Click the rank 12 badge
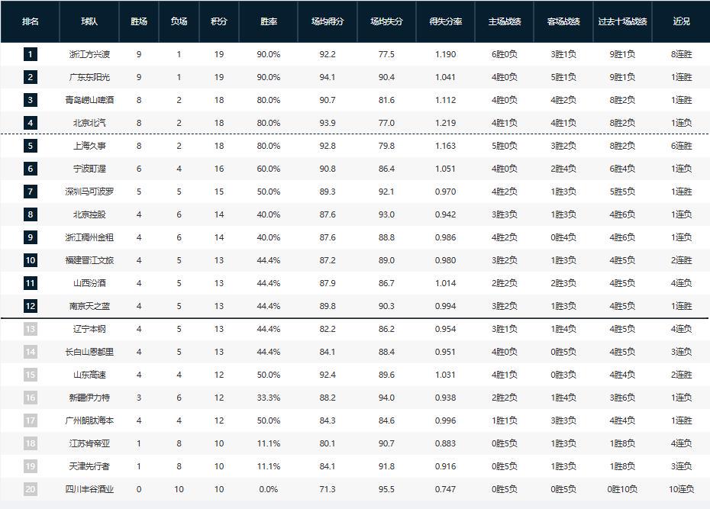 tap(31, 306)
